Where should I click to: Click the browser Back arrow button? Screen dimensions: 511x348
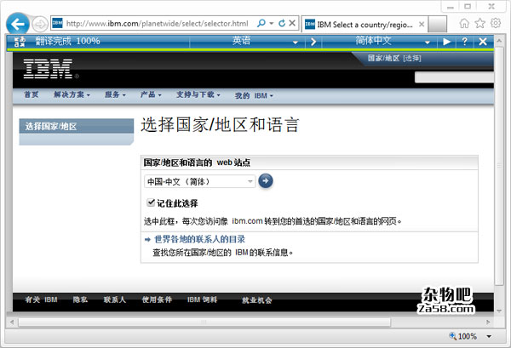point(18,24)
